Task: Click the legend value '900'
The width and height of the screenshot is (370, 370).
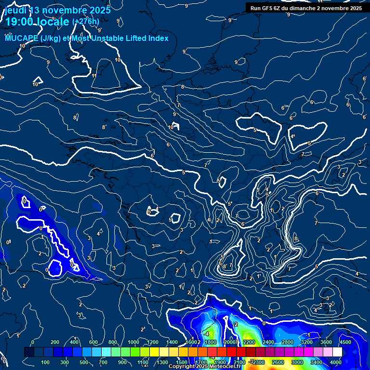Action: tap(122, 362)
